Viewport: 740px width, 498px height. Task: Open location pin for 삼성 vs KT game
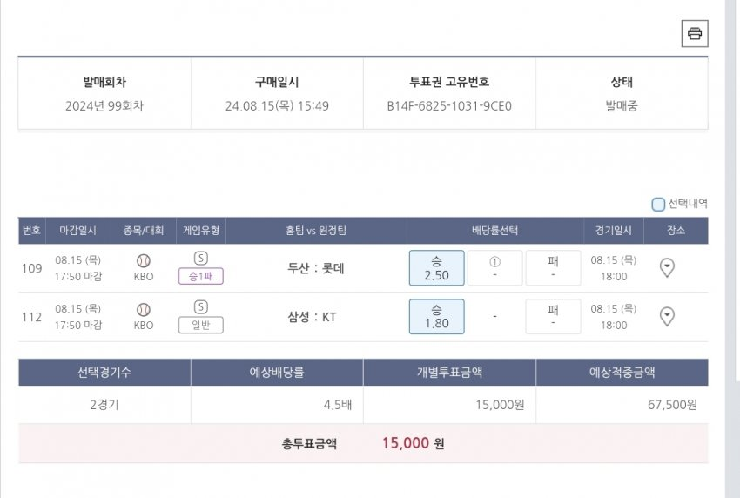coord(667,317)
